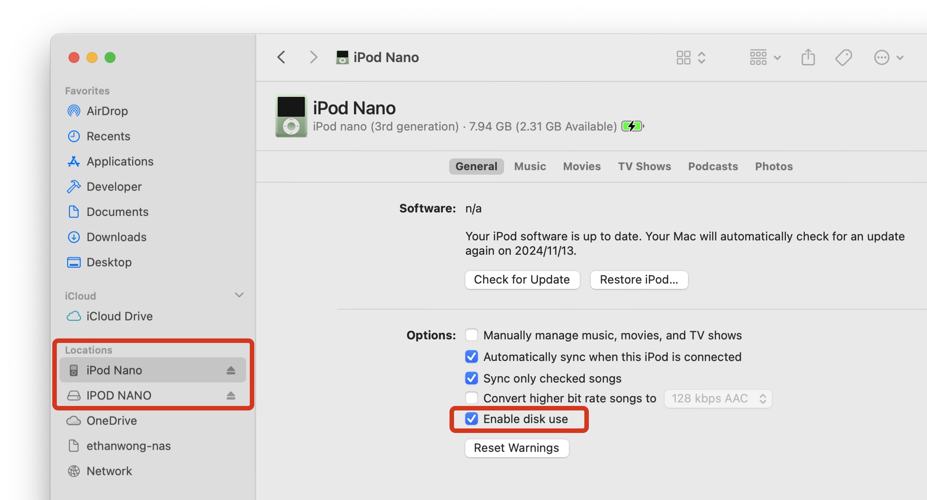The width and height of the screenshot is (927, 500).
Task: Minimize the window with yellow button
Action: tap(92, 58)
